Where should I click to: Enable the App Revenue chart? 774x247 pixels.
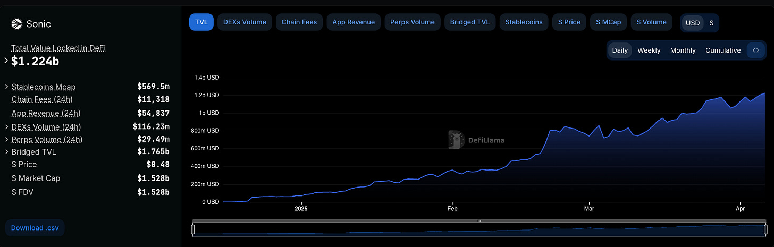coord(354,22)
